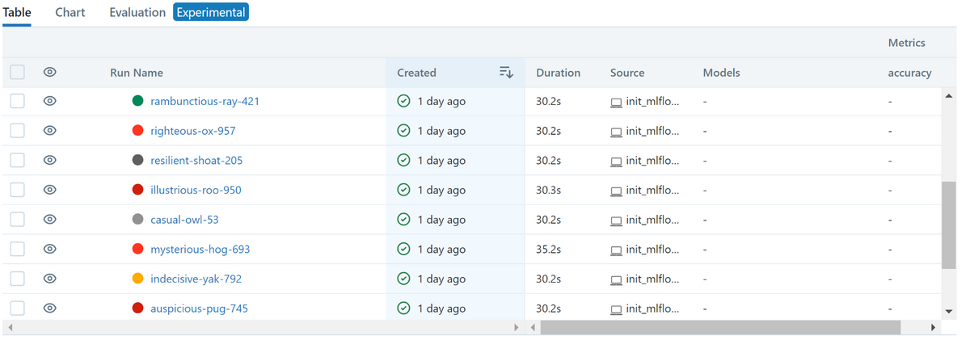Click green status check for indecisive-yak-792

coord(403,279)
